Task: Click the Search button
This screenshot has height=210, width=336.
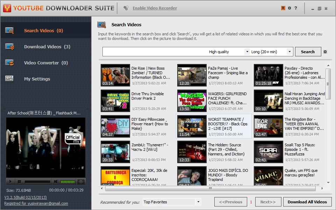Action: [308, 52]
